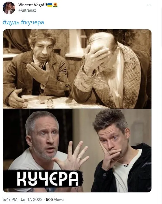Open Vincent Vega's profile avatar
Image resolution: width=162 pixels, height=204 pixels.
click(x=9, y=8)
